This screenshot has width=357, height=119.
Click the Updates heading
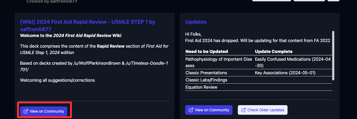(x=196, y=22)
